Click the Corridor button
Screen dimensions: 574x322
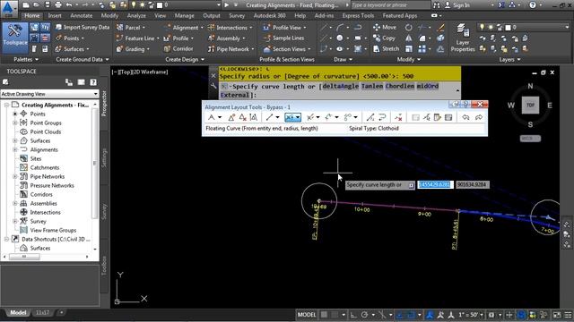[x=178, y=48]
